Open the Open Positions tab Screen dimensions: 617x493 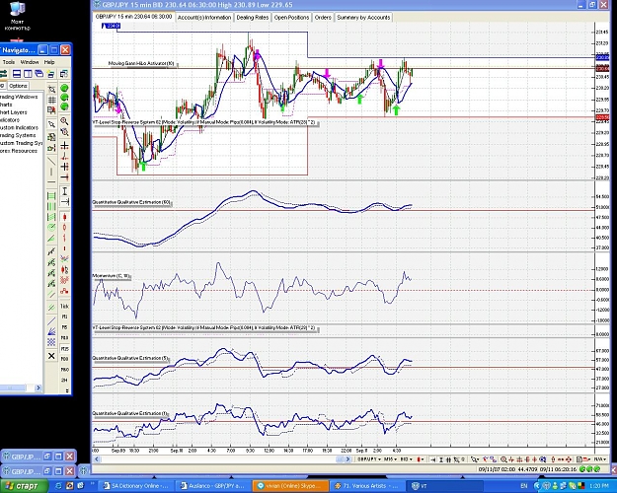(x=291, y=18)
